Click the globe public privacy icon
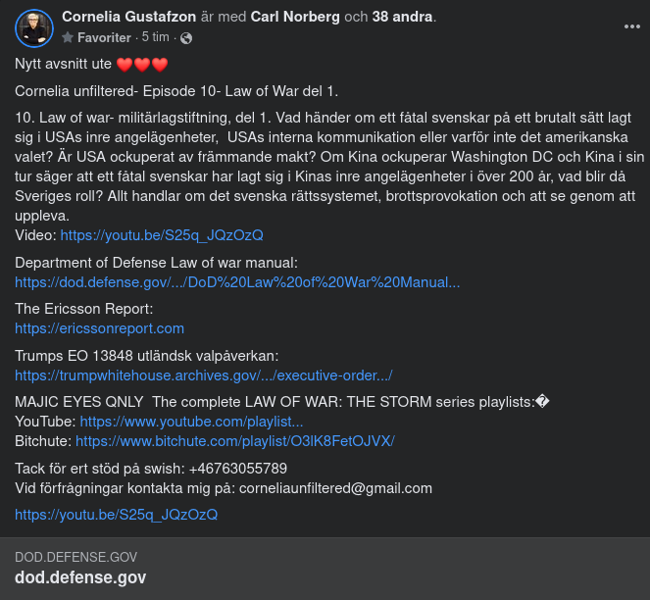650x600 pixels. [186, 38]
